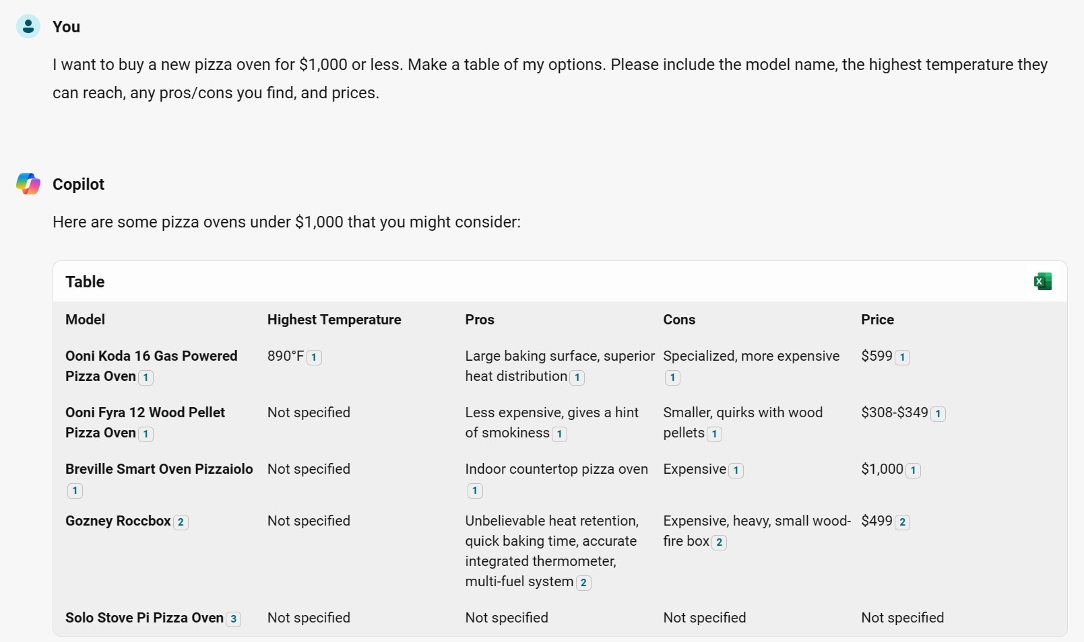Click the Highest Temperature column header

pyautogui.click(x=334, y=320)
